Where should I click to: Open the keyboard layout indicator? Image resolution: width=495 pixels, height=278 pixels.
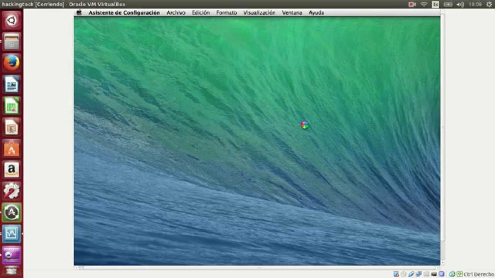point(435,4)
